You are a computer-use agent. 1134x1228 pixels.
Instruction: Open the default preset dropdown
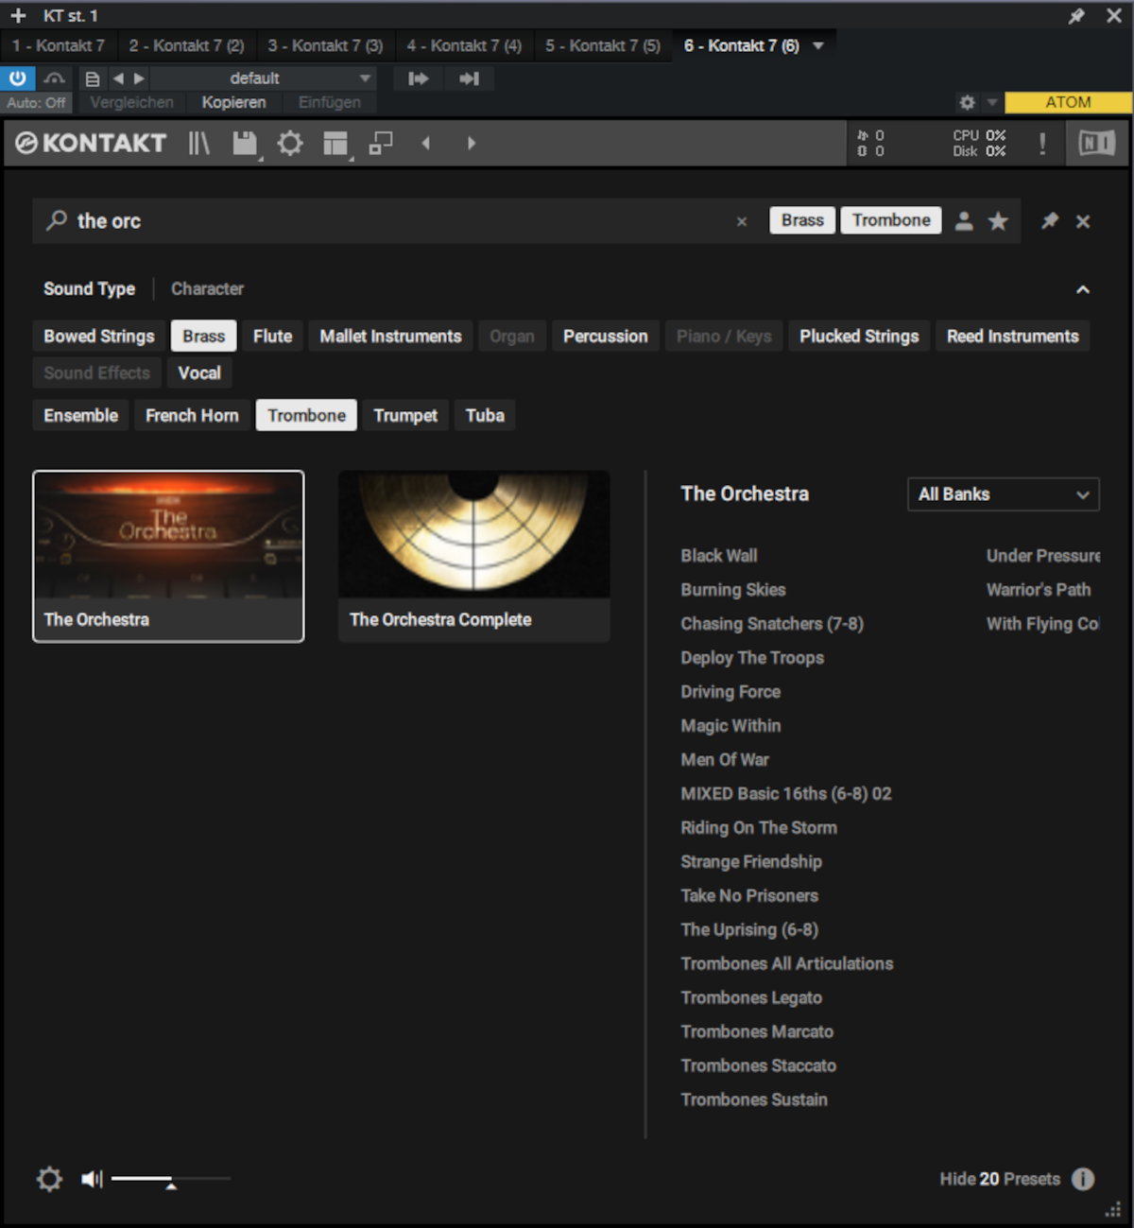click(x=263, y=78)
